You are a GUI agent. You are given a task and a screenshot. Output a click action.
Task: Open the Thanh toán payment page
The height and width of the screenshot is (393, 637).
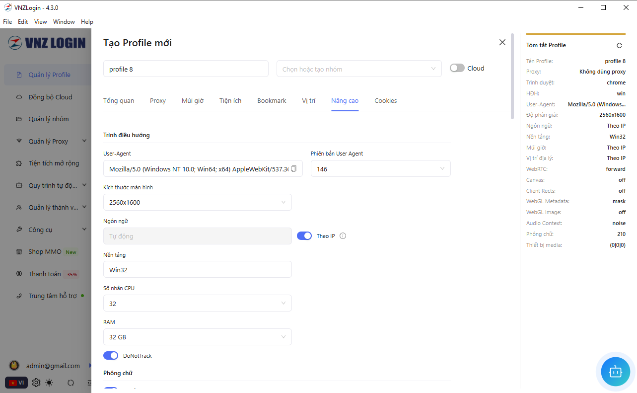44,273
